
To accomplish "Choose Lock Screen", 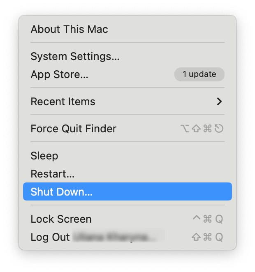I will point(61,219).
